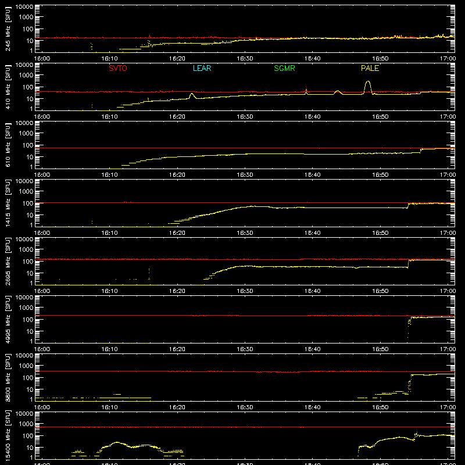The height and width of the screenshot is (465, 465).
Task: Click 17:00 tick label under 610 MHz plot
Action: [448, 175]
